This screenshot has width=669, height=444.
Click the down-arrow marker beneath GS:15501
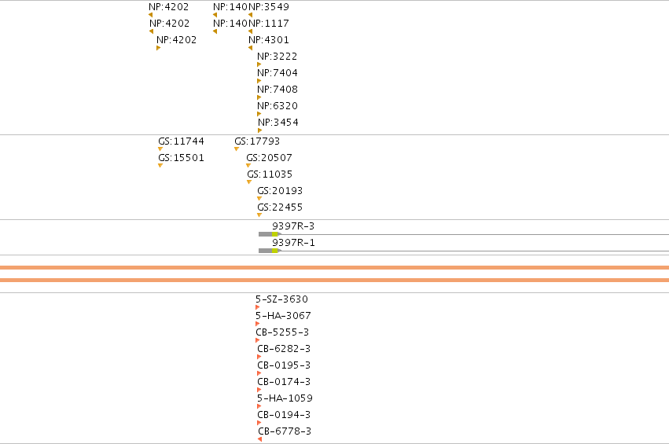coord(160,166)
